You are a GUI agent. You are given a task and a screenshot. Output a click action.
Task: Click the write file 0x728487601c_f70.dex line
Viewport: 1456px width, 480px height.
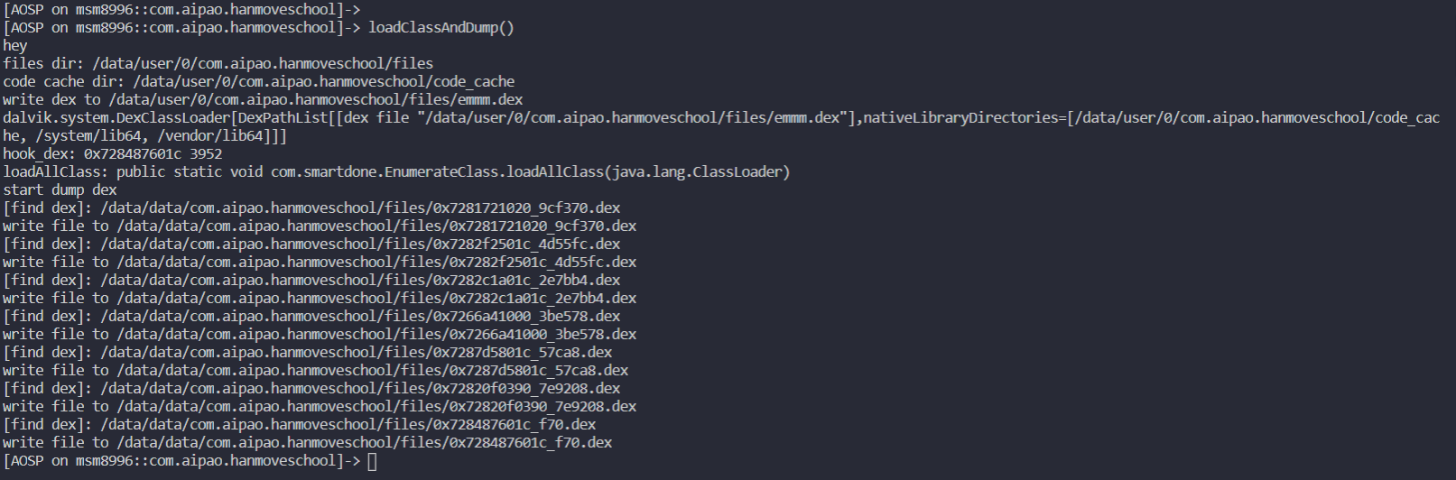pyautogui.click(x=307, y=442)
